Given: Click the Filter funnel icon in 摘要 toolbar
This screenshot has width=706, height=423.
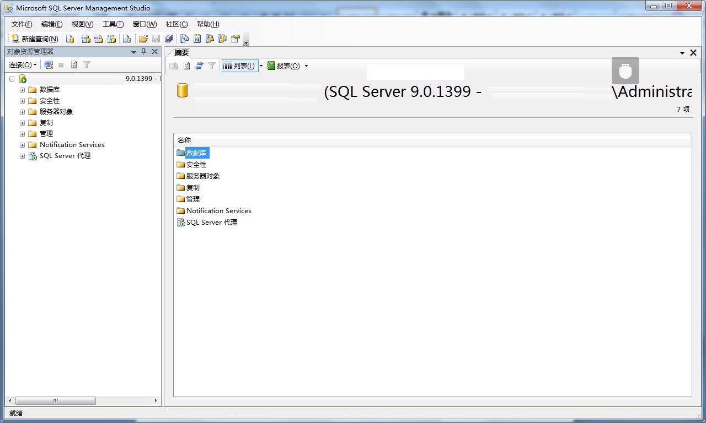Looking at the screenshot, I should [x=212, y=66].
